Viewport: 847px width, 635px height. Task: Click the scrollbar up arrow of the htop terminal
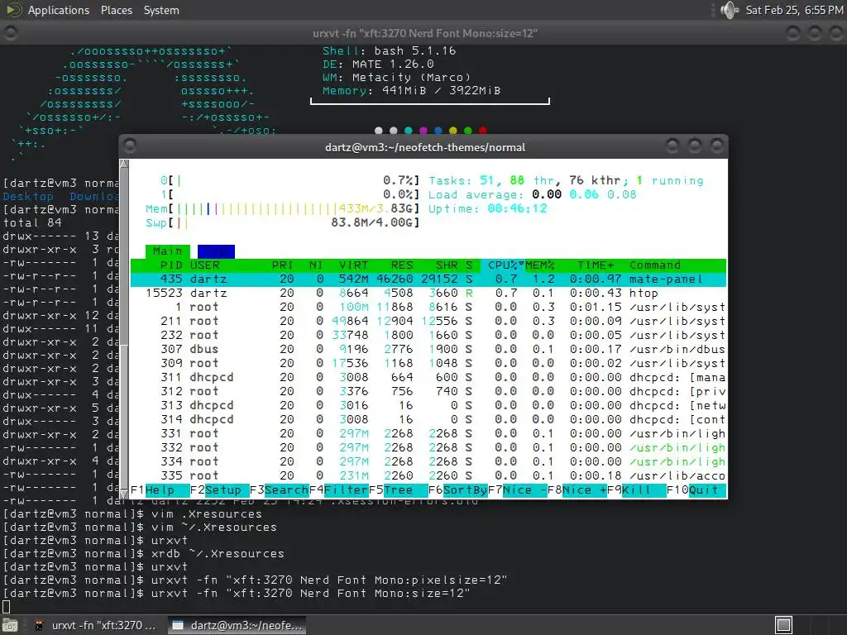pyautogui.click(x=124, y=164)
